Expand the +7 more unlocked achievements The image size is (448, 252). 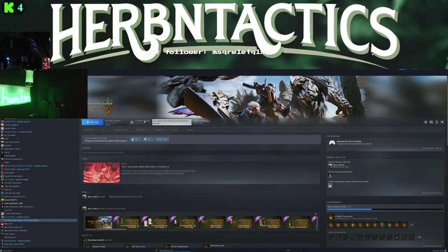pyautogui.click(x=411, y=225)
